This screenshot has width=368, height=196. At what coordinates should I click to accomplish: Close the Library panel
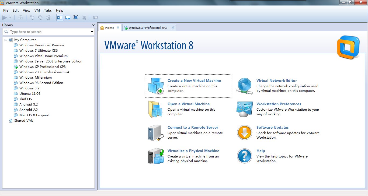pos(93,25)
